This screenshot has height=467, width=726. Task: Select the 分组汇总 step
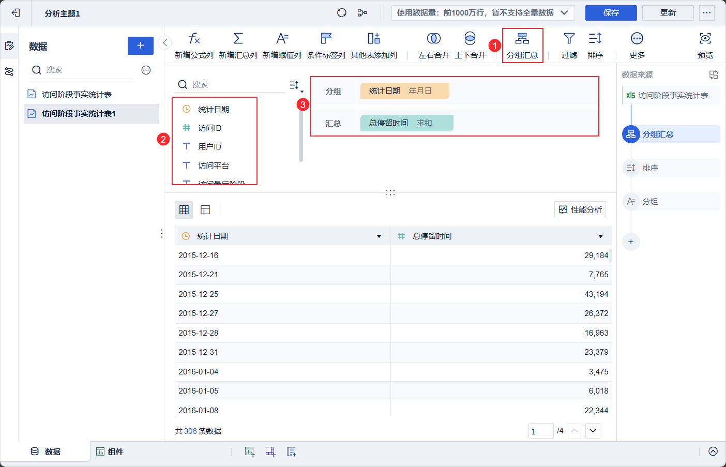[x=671, y=134]
